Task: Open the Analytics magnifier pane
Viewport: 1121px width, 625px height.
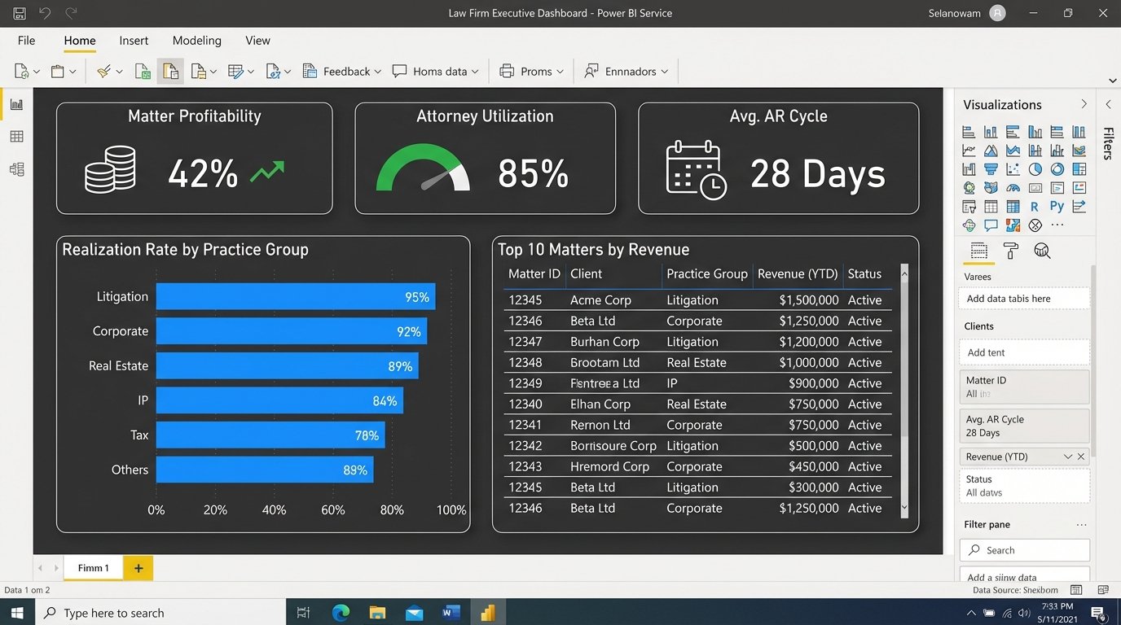Action: (x=1044, y=251)
